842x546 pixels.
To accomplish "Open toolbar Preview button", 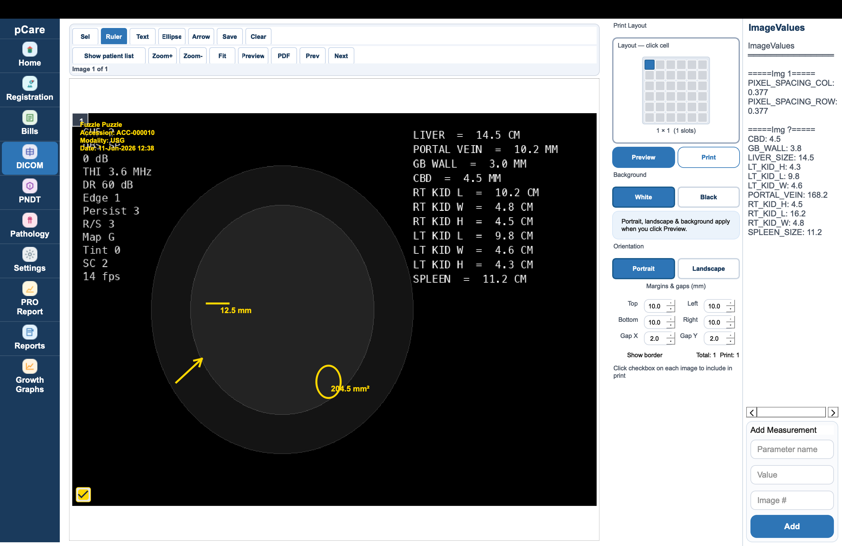I will [253, 56].
